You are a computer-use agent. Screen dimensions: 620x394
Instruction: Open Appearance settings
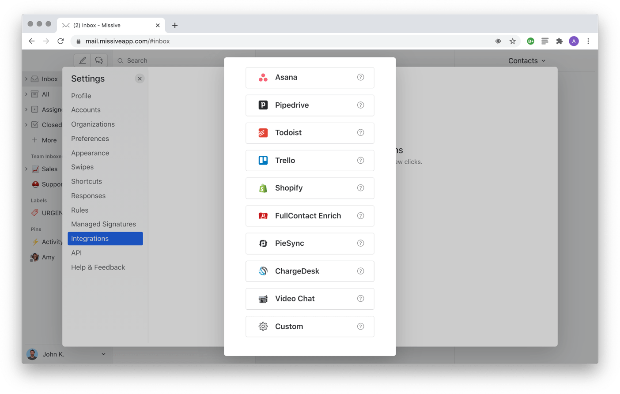[x=90, y=153]
